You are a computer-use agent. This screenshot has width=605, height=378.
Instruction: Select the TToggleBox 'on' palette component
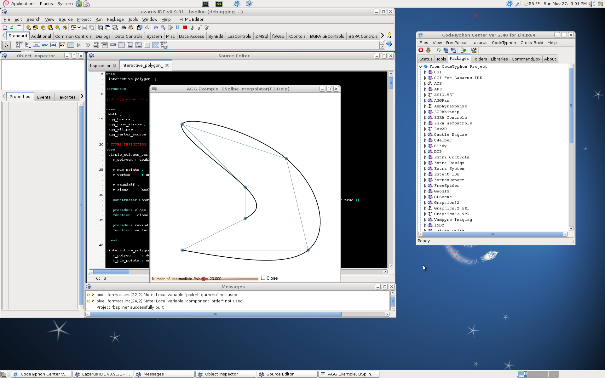[x=71, y=45]
